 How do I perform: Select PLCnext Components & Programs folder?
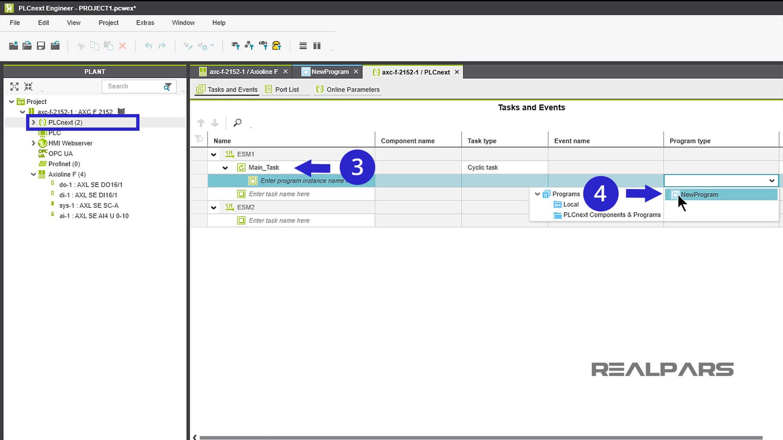tap(607, 215)
